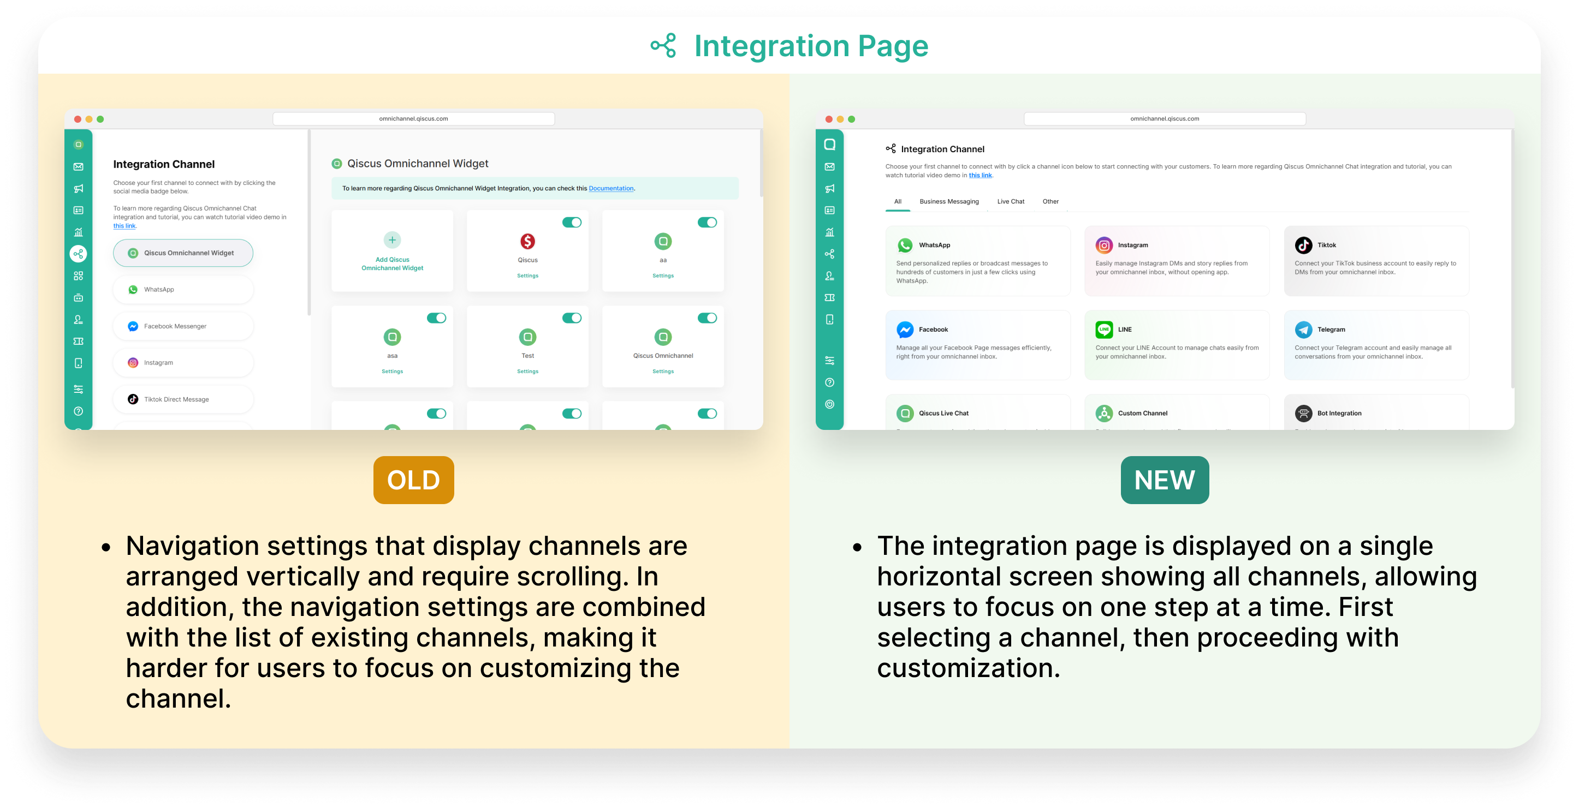Open the LINE channel card
This screenshot has height=808, width=1579.
1176,345
